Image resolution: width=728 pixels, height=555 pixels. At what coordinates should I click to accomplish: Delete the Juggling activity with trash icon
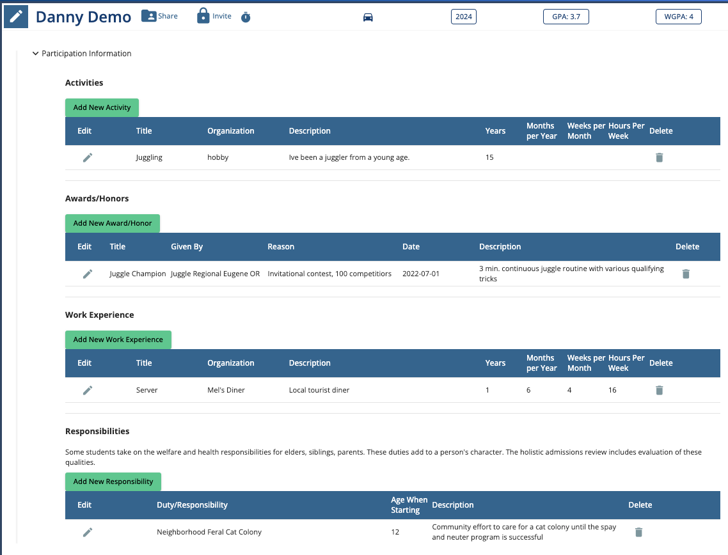[659, 157]
